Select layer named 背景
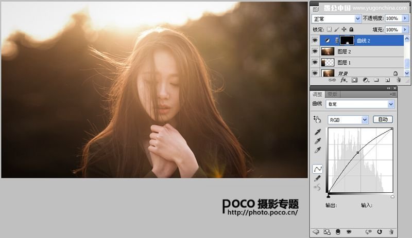The image size is (412, 238). (x=343, y=74)
